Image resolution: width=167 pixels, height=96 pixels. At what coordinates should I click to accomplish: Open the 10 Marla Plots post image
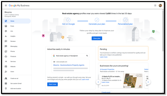coord(133,81)
